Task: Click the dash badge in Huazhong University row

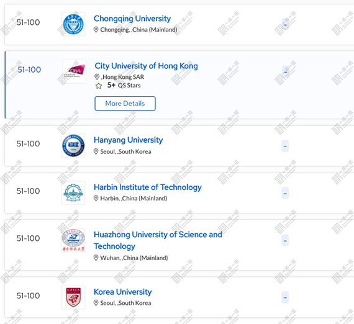Action: click(285, 241)
